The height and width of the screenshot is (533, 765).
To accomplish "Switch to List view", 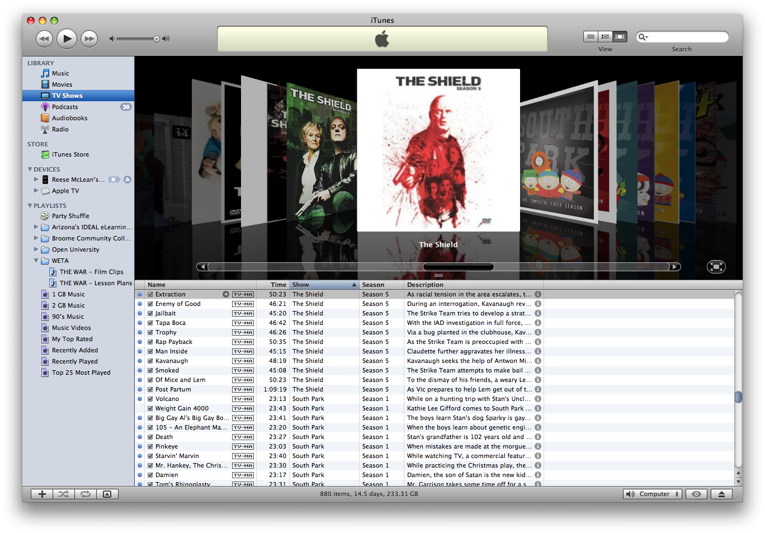I will pyautogui.click(x=591, y=36).
